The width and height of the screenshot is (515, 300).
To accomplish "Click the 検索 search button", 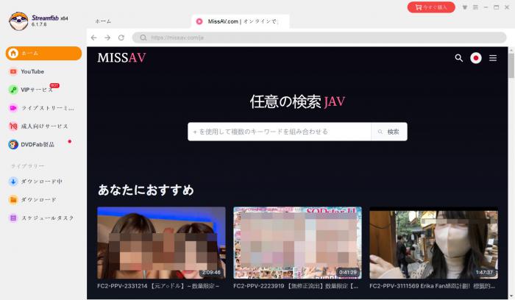I will coord(389,132).
